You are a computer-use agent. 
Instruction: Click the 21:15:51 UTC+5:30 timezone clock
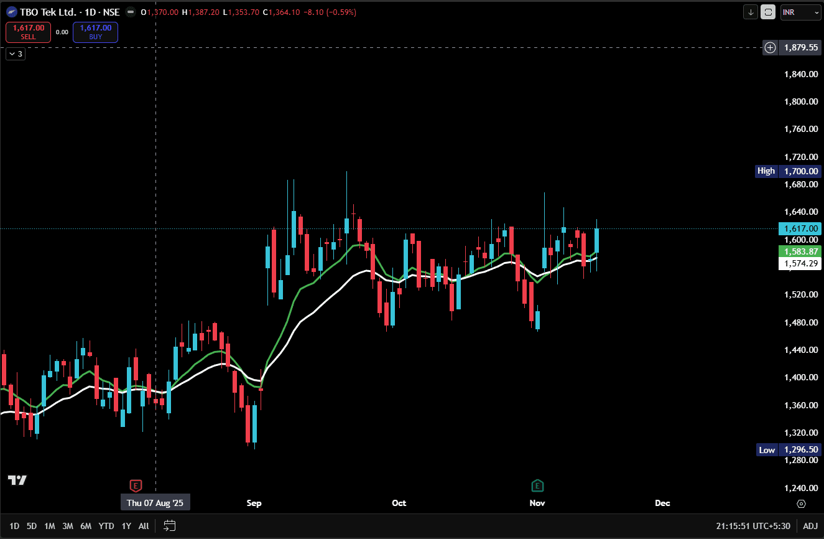point(753,526)
